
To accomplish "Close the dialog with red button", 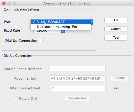I will (4, 3).
